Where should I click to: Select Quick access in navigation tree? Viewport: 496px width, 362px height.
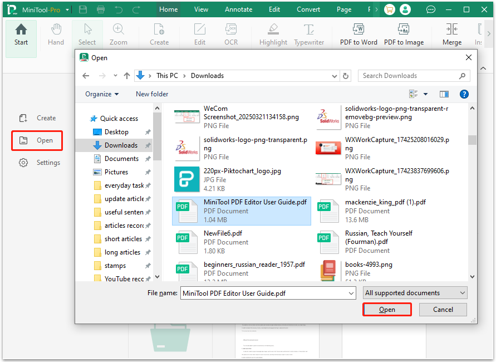114,118
